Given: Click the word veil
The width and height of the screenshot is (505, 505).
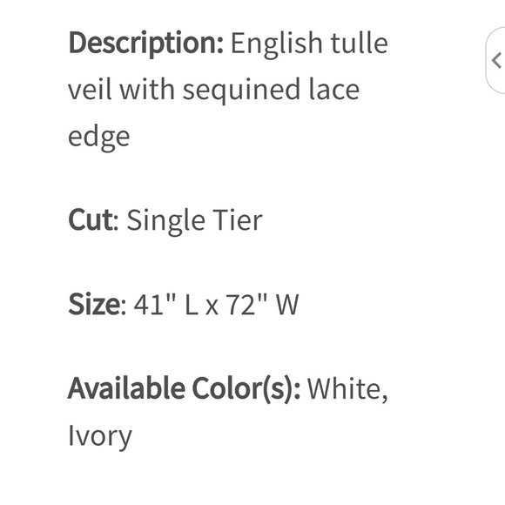Looking at the screenshot, I should click(x=90, y=90).
